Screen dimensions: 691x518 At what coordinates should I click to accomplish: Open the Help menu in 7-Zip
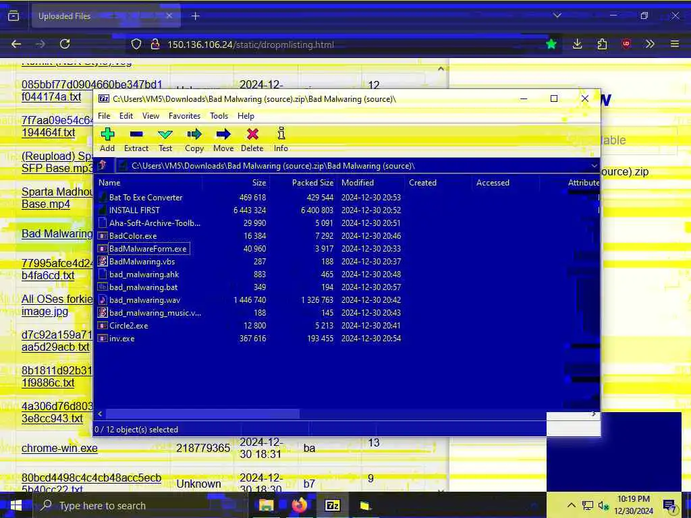[x=246, y=116]
